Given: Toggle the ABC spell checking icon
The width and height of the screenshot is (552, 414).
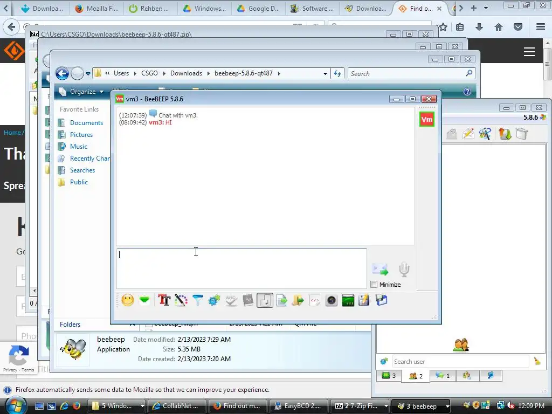Looking at the screenshot, I should (x=231, y=300).
